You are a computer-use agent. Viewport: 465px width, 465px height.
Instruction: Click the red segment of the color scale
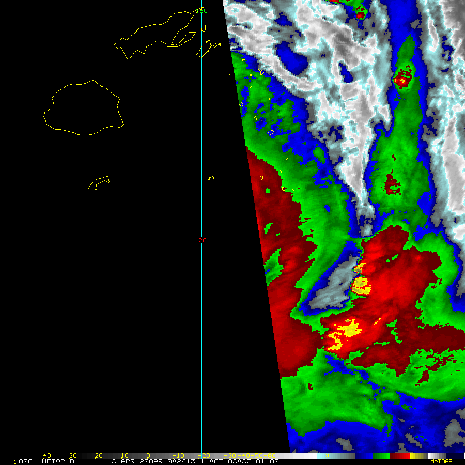click(x=399, y=456)
